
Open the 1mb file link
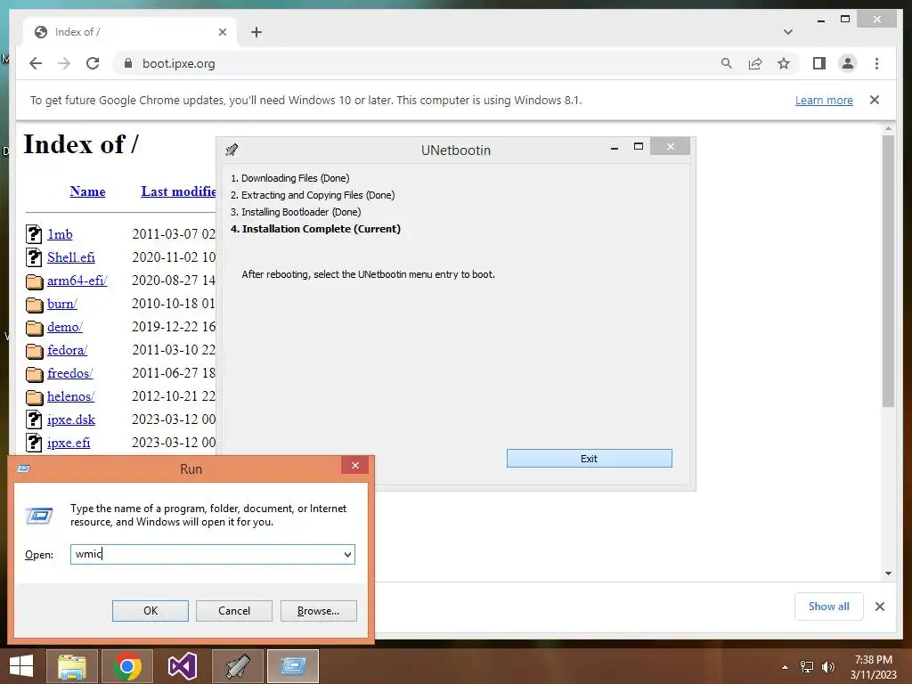click(x=60, y=234)
